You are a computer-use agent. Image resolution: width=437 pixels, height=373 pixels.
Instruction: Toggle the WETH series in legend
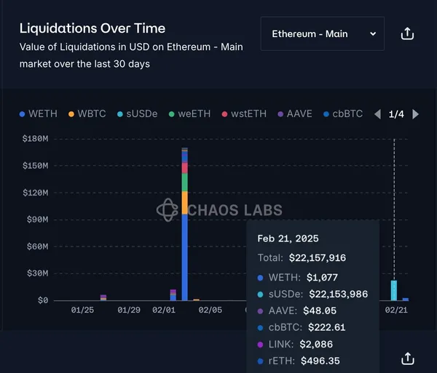(39, 114)
